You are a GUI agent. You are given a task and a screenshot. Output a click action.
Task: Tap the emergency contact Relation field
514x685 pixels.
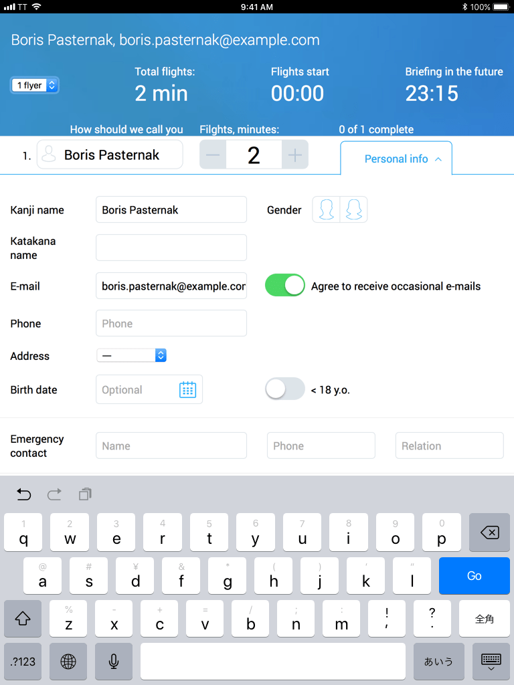click(x=449, y=446)
